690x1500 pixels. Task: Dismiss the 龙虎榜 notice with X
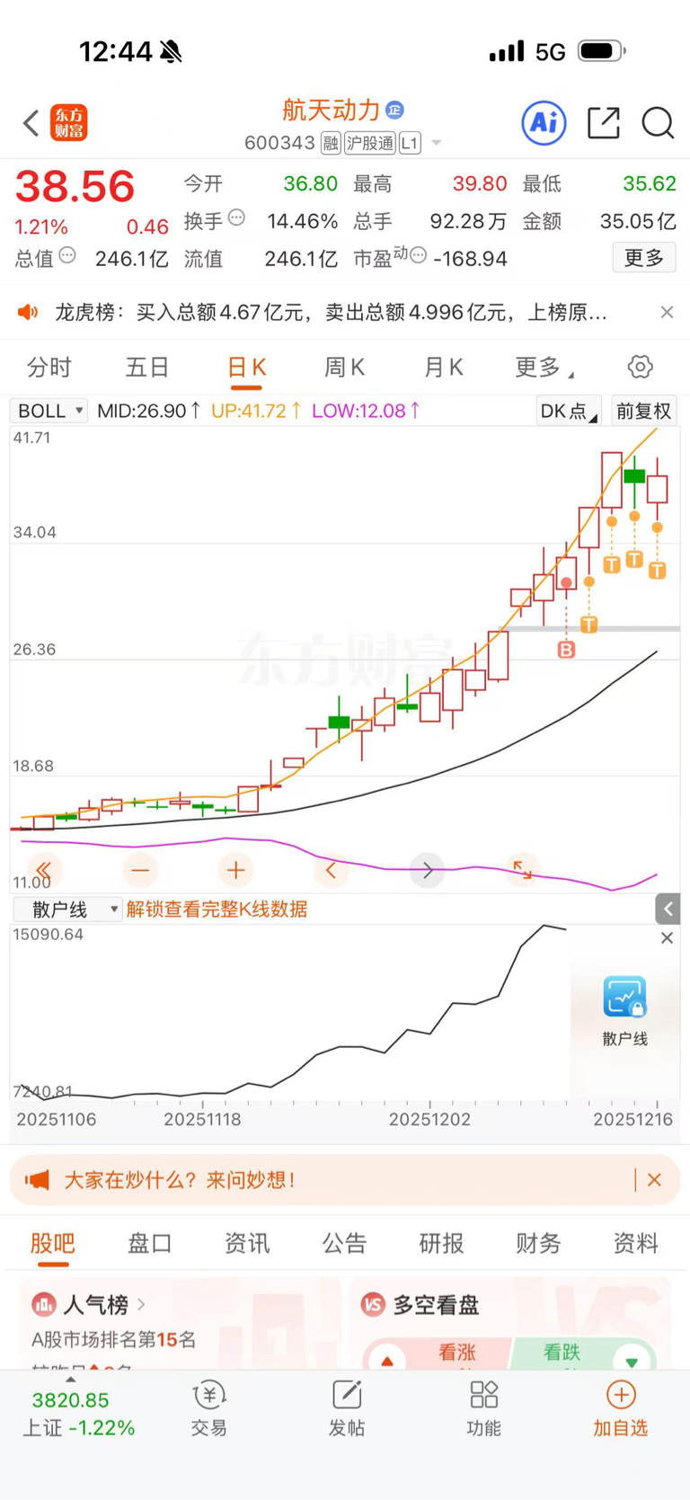click(667, 312)
